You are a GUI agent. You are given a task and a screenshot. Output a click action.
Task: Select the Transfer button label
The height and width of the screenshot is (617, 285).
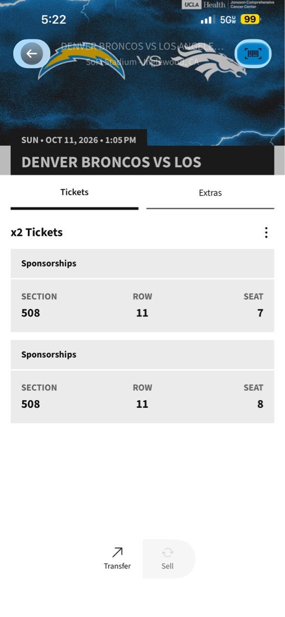click(x=117, y=566)
